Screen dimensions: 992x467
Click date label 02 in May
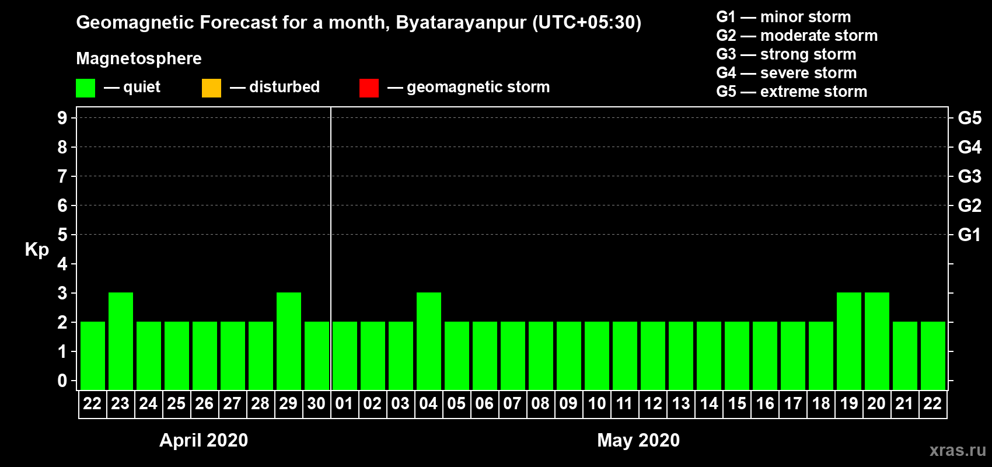pos(372,403)
